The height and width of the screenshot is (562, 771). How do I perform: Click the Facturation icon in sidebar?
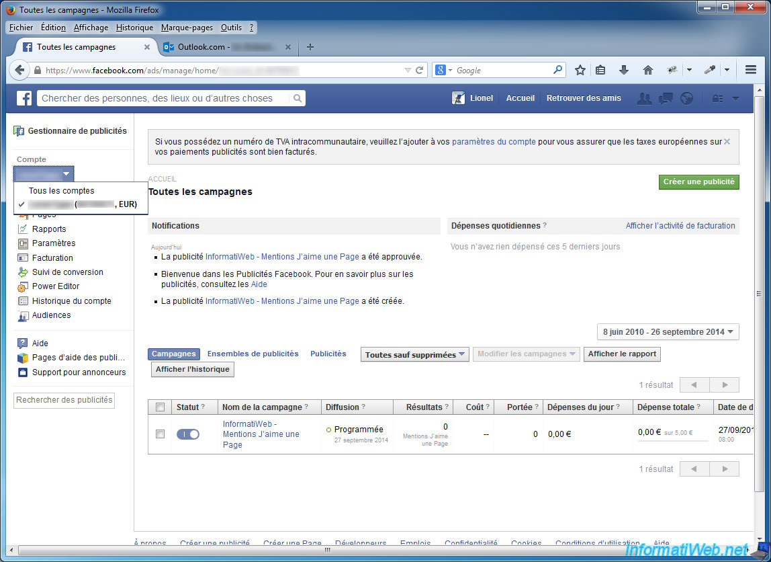23,258
